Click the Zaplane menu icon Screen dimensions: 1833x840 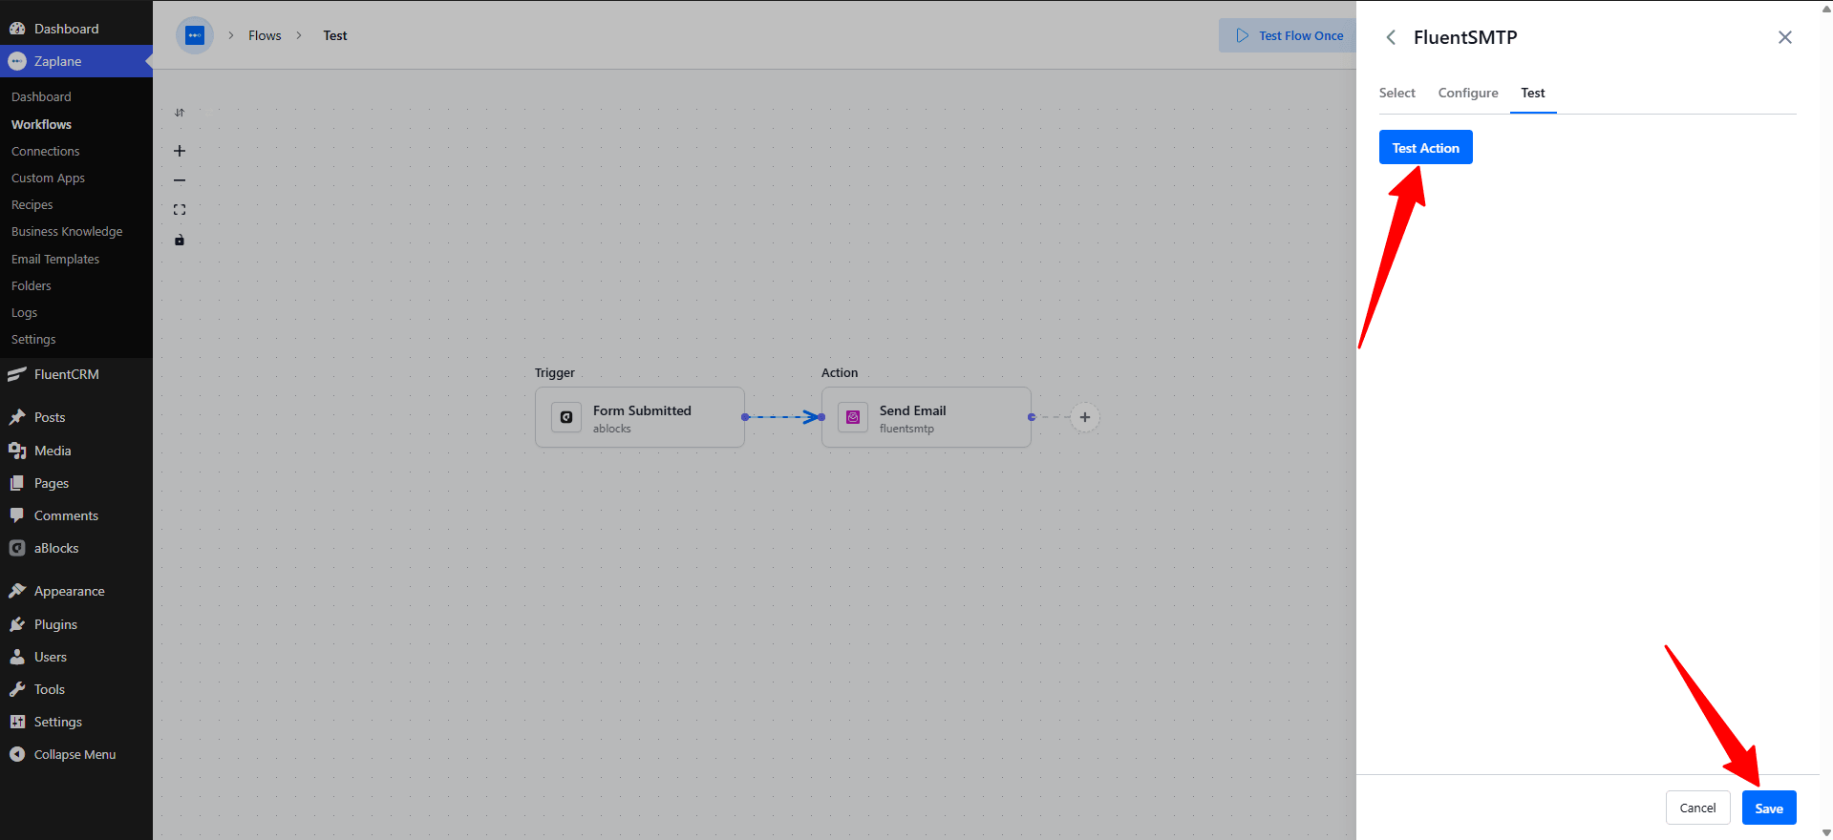point(17,61)
